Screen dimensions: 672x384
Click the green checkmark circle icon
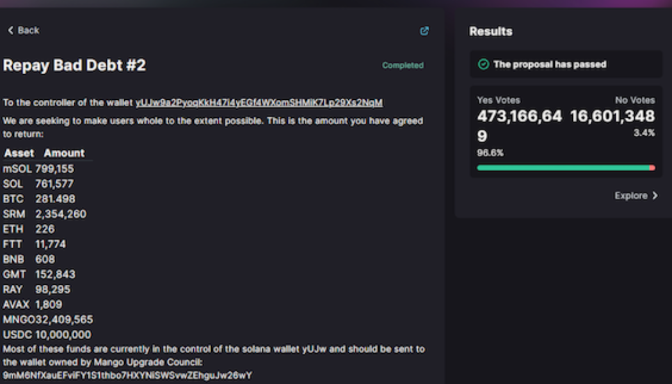484,64
